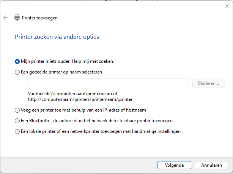Focus the shared printer name text field
This screenshot has width=233, height=174.
108,83
